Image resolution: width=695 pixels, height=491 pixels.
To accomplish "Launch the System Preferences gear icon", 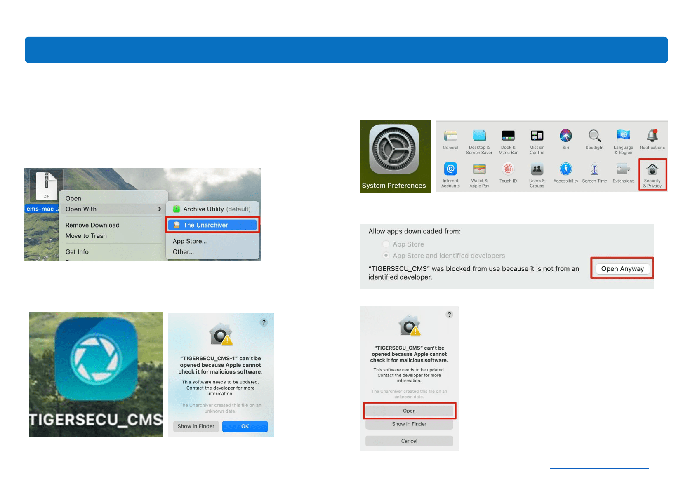I will pos(394,149).
